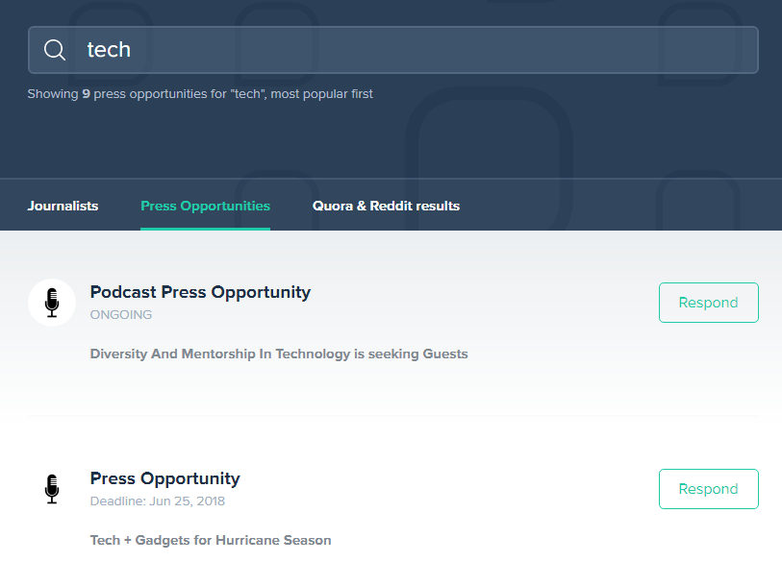This screenshot has height=562, width=782.
Task: Respond to the Hurricane Season opportunity
Action: point(708,489)
